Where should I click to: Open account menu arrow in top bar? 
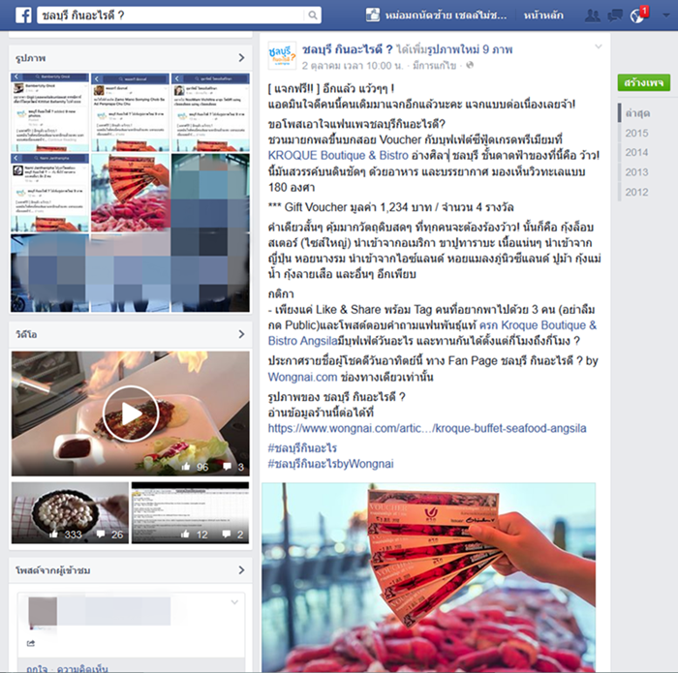666,15
